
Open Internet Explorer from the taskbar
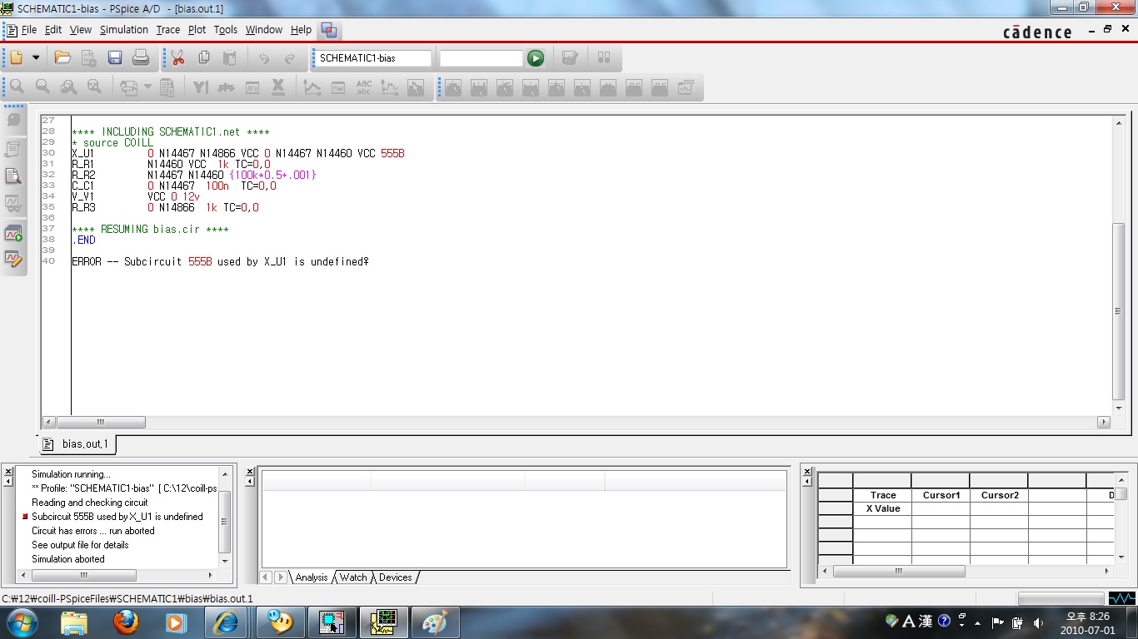pos(226,622)
